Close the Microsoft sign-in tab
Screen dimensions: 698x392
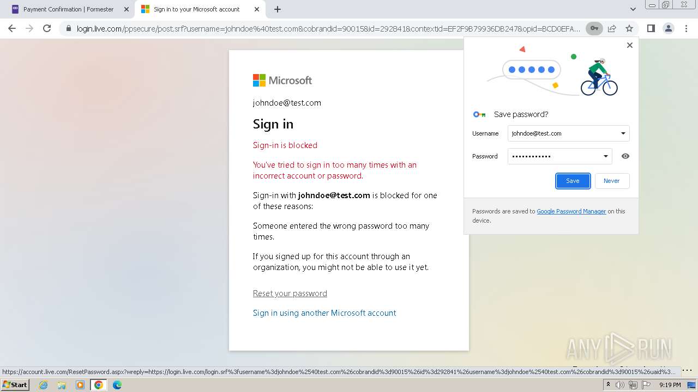click(257, 9)
